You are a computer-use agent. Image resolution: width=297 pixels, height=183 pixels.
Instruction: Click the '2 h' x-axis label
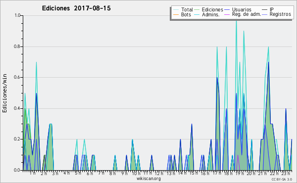coord(44,174)
